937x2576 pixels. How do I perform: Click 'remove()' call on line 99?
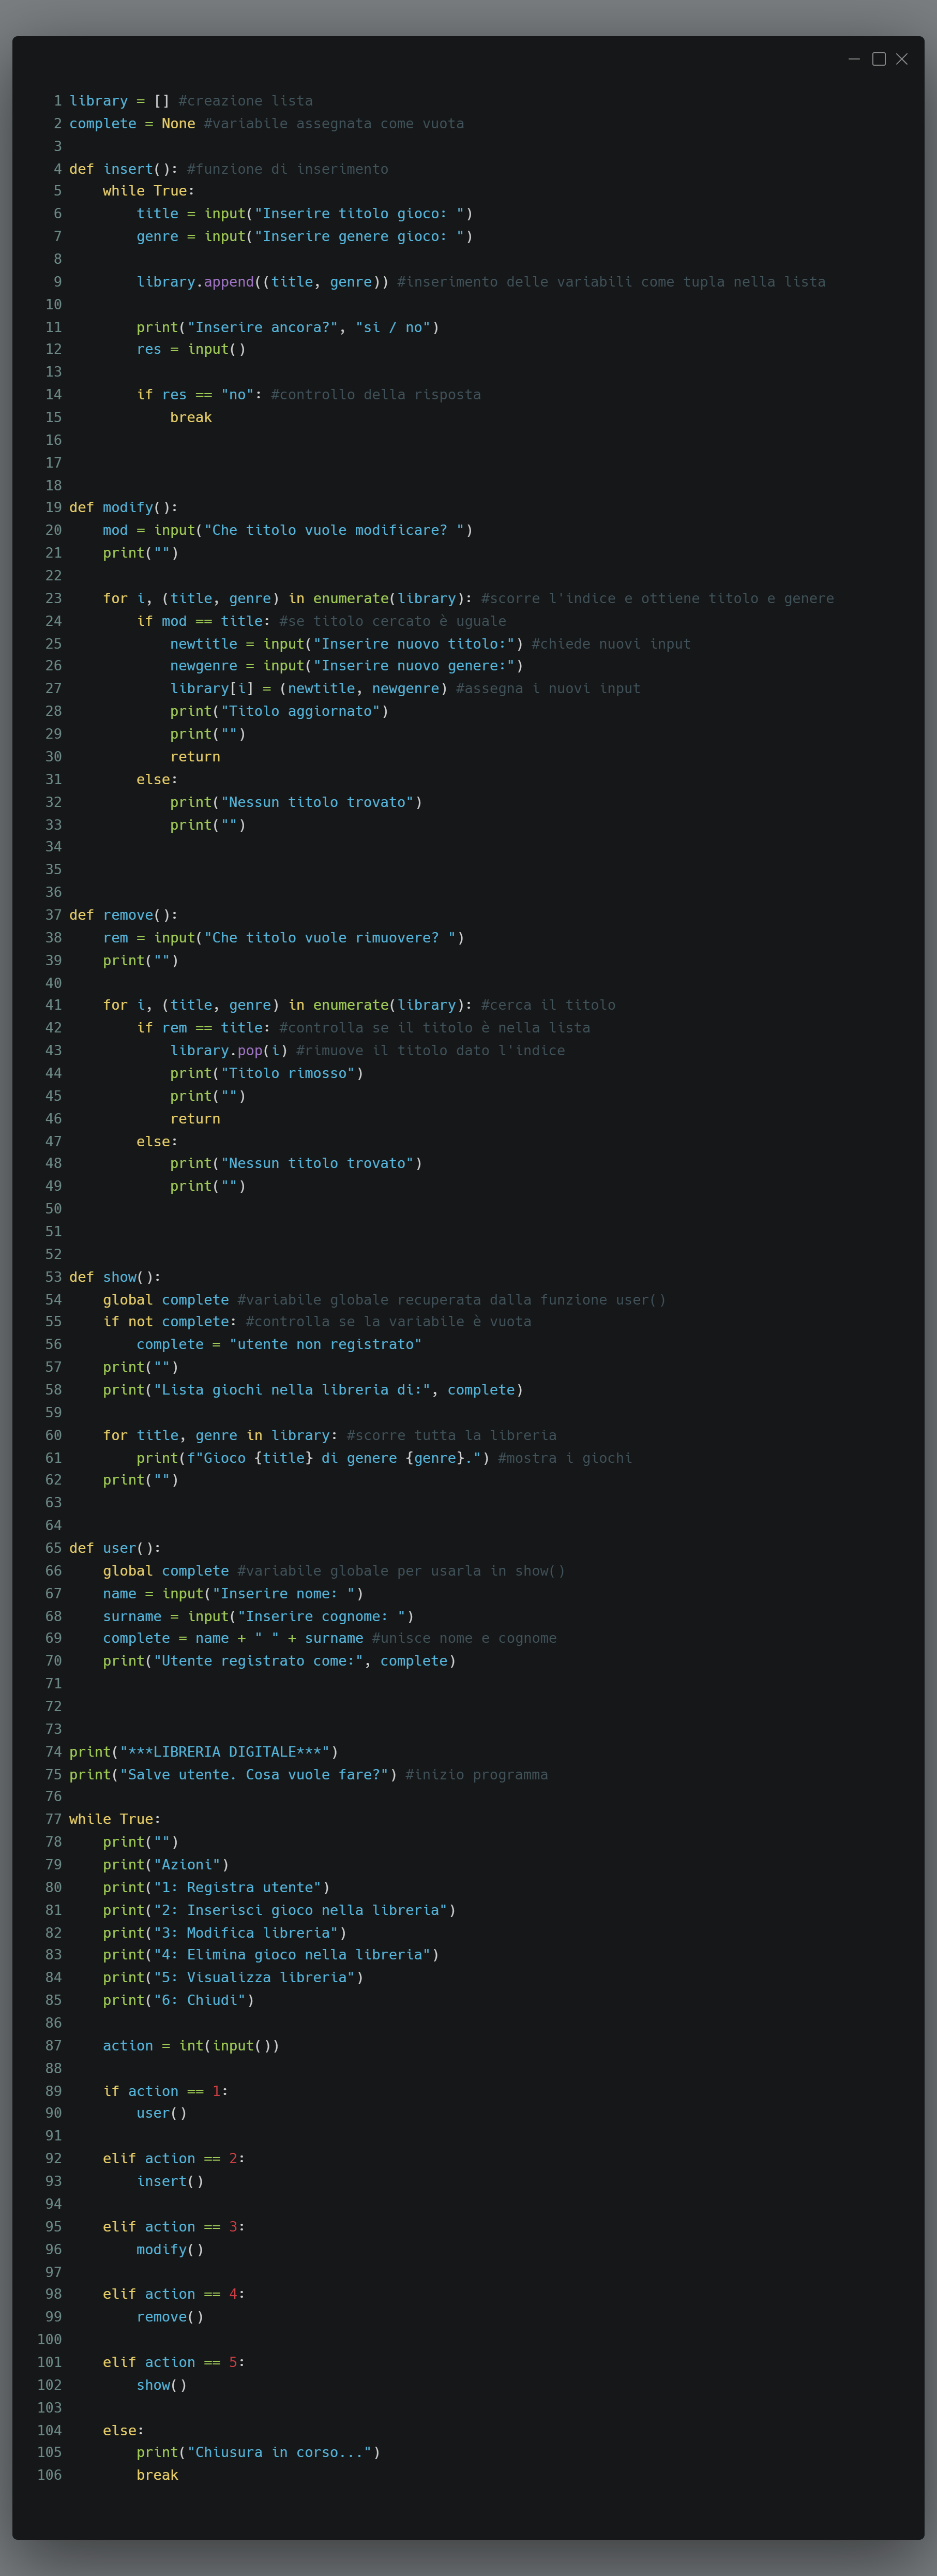point(170,2317)
